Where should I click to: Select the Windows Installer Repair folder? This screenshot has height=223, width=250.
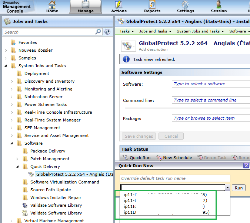[x=56, y=198]
